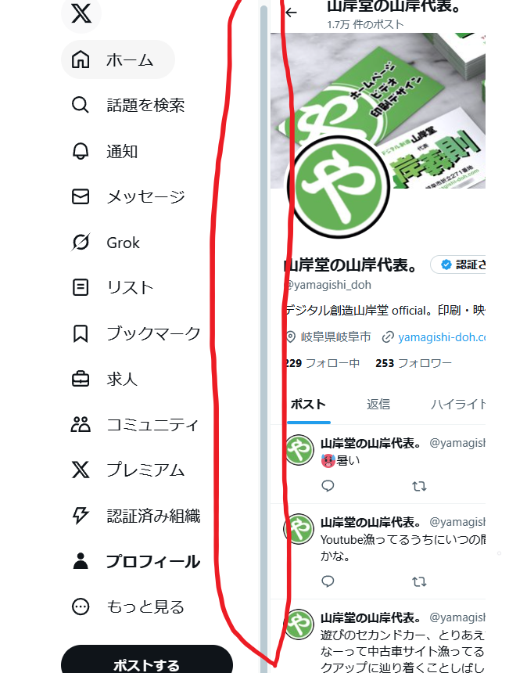Click the X logo at top
Viewport: 509px width, 673px height.
coord(81,14)
